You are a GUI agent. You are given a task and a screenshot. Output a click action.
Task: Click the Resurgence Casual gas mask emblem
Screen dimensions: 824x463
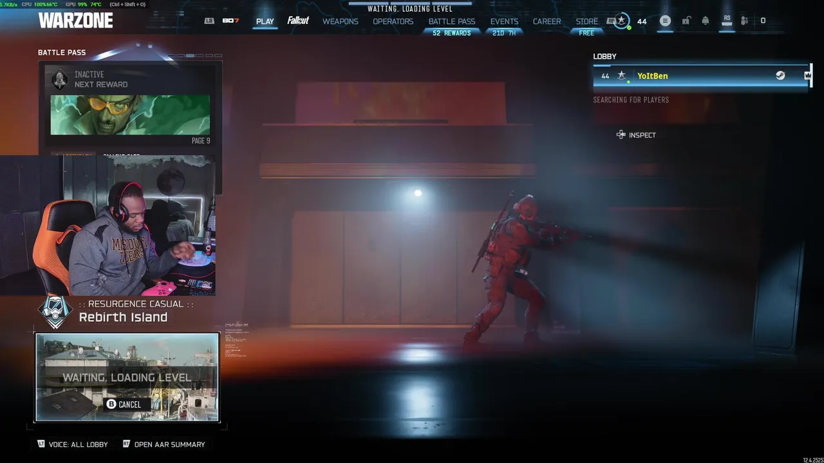55,312
